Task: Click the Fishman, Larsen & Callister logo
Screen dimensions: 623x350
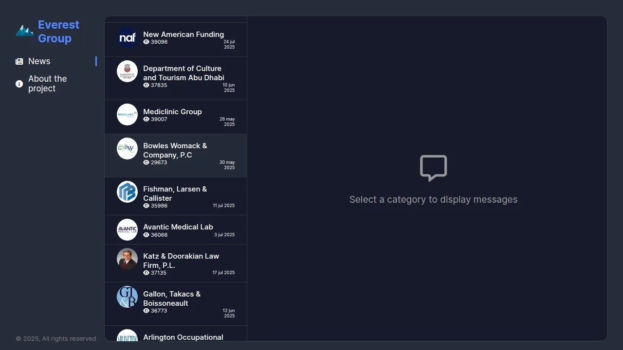Action: pyautogui.click(x=127, y=192)
